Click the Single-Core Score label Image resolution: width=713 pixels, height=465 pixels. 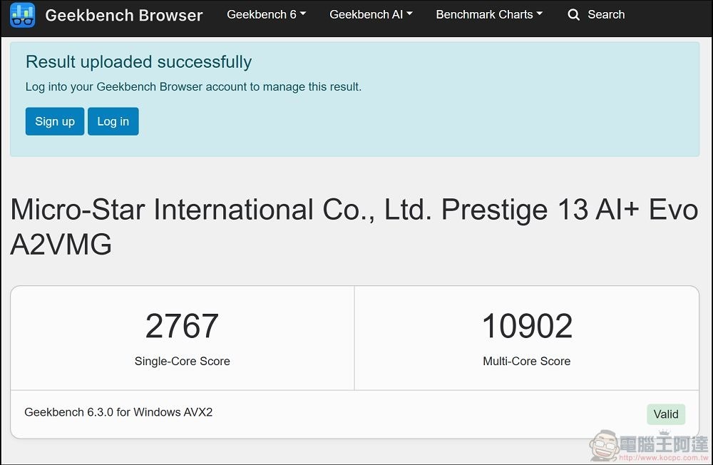tap(183, 362)
